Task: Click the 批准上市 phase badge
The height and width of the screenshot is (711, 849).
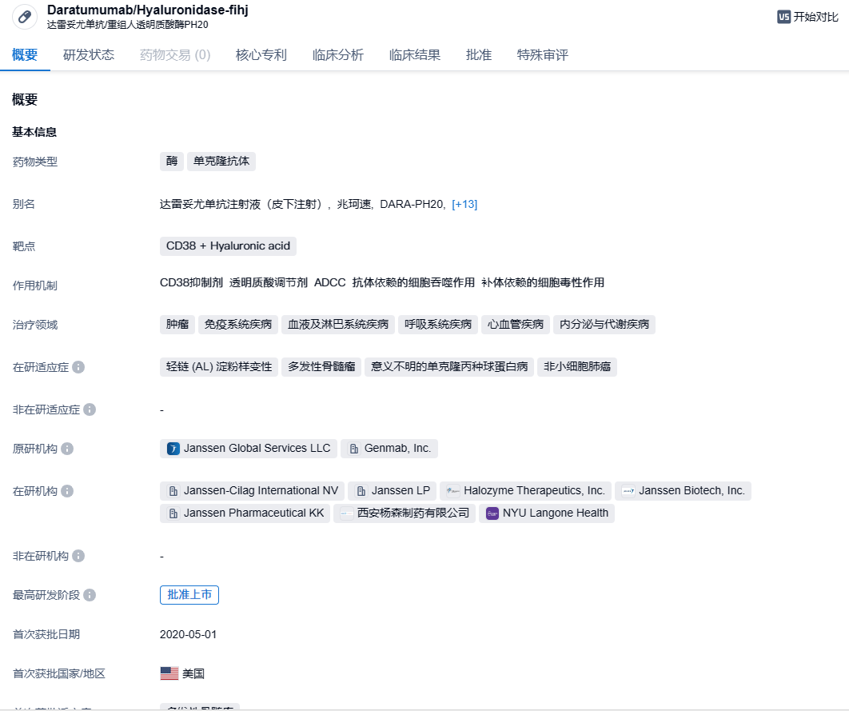Action: pyautogui.click(x=189, y=595)
